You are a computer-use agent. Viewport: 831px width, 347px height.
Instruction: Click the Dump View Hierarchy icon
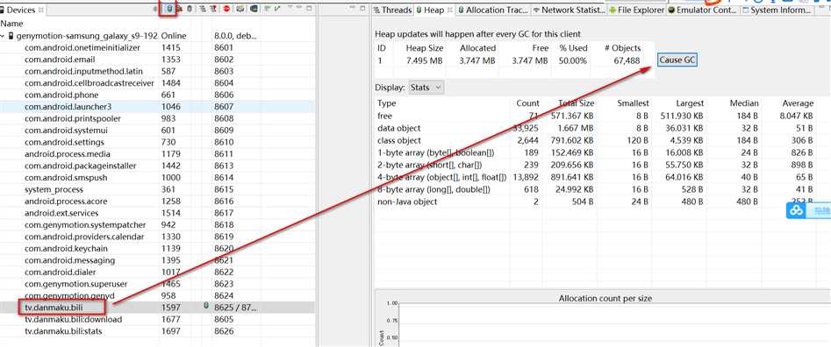pyautogui.click(x=254, y=9)
